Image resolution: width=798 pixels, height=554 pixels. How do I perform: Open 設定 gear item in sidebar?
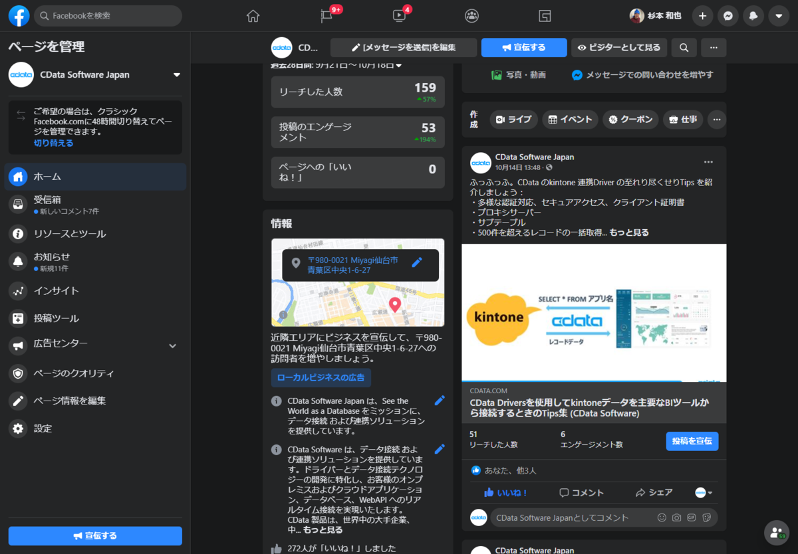[95, 428]
